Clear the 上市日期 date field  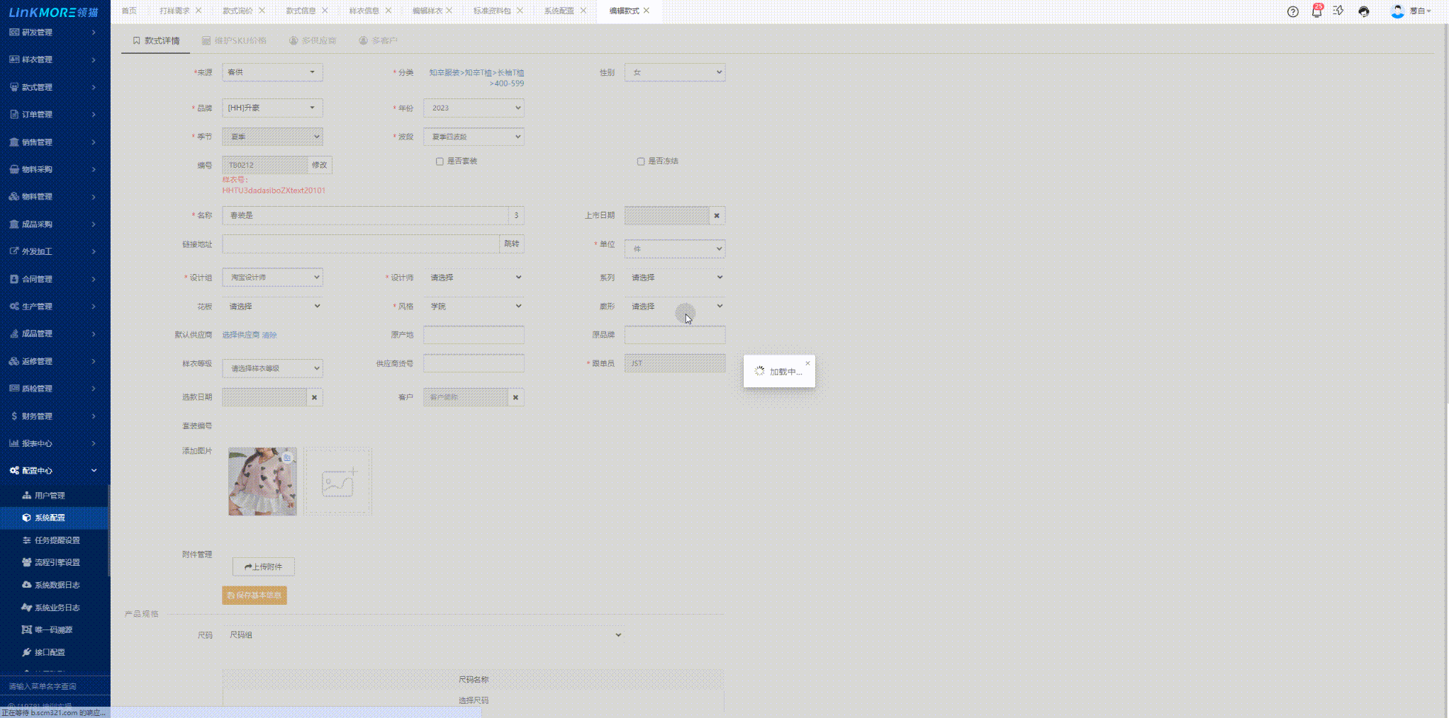coord(717,215)
